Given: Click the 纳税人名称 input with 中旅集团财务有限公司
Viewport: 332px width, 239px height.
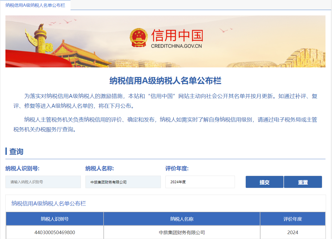Looking at the screenshot, I should [x=123, y=182].
